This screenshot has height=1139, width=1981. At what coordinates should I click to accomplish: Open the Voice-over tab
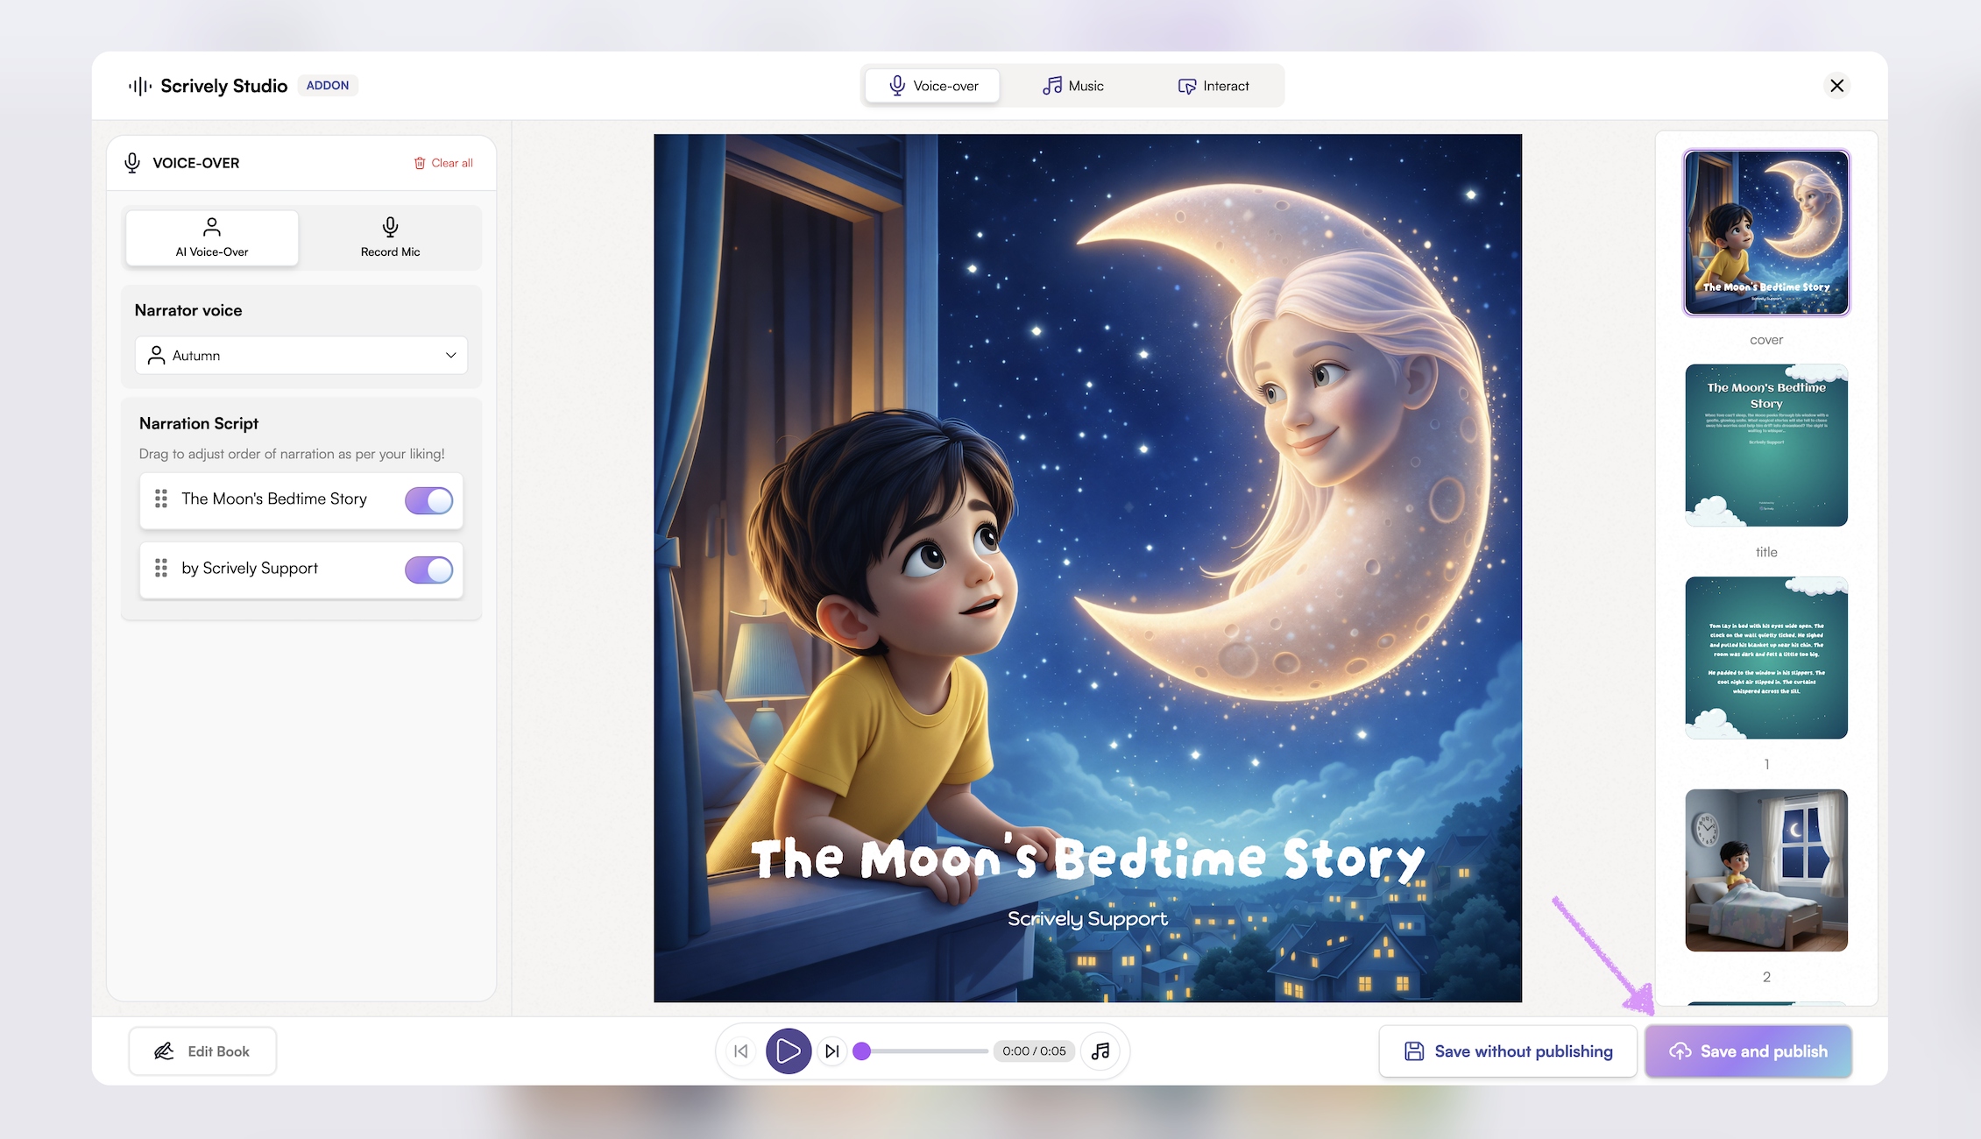click(x=933, y=86)
